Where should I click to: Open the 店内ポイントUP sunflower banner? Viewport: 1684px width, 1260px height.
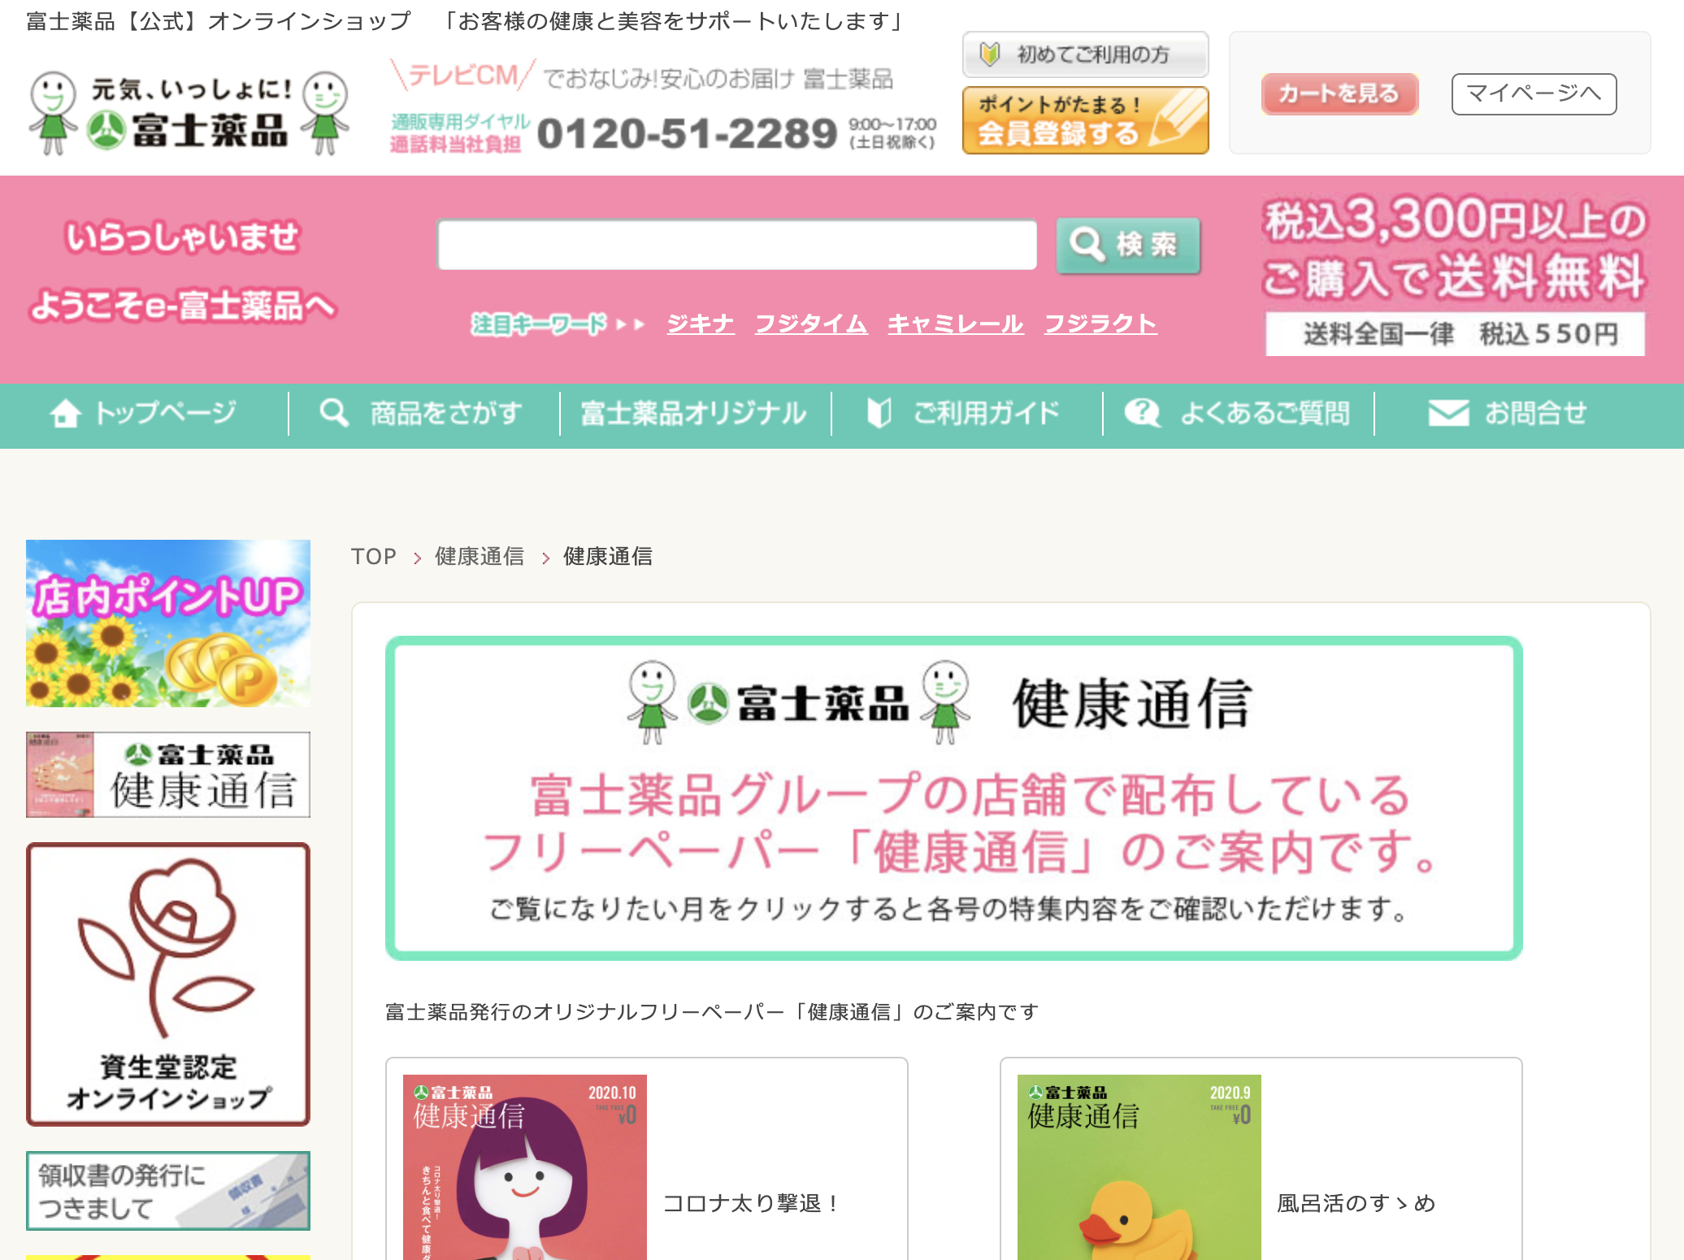(x=168, y=623)
